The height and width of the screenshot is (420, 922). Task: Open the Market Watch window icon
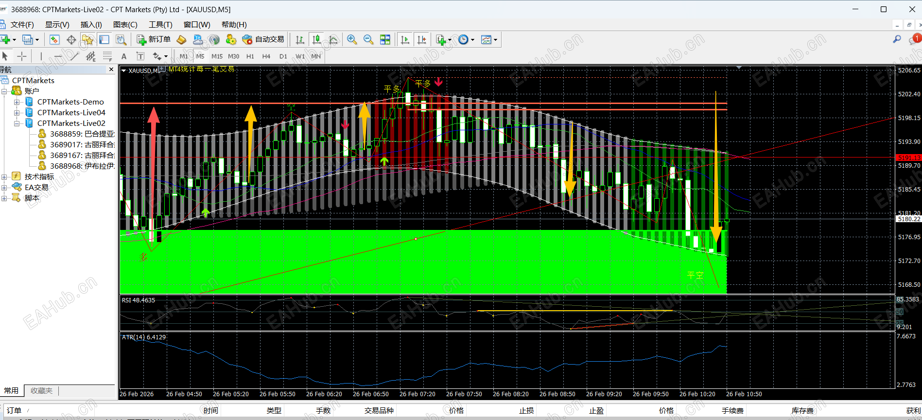[54, 39]
